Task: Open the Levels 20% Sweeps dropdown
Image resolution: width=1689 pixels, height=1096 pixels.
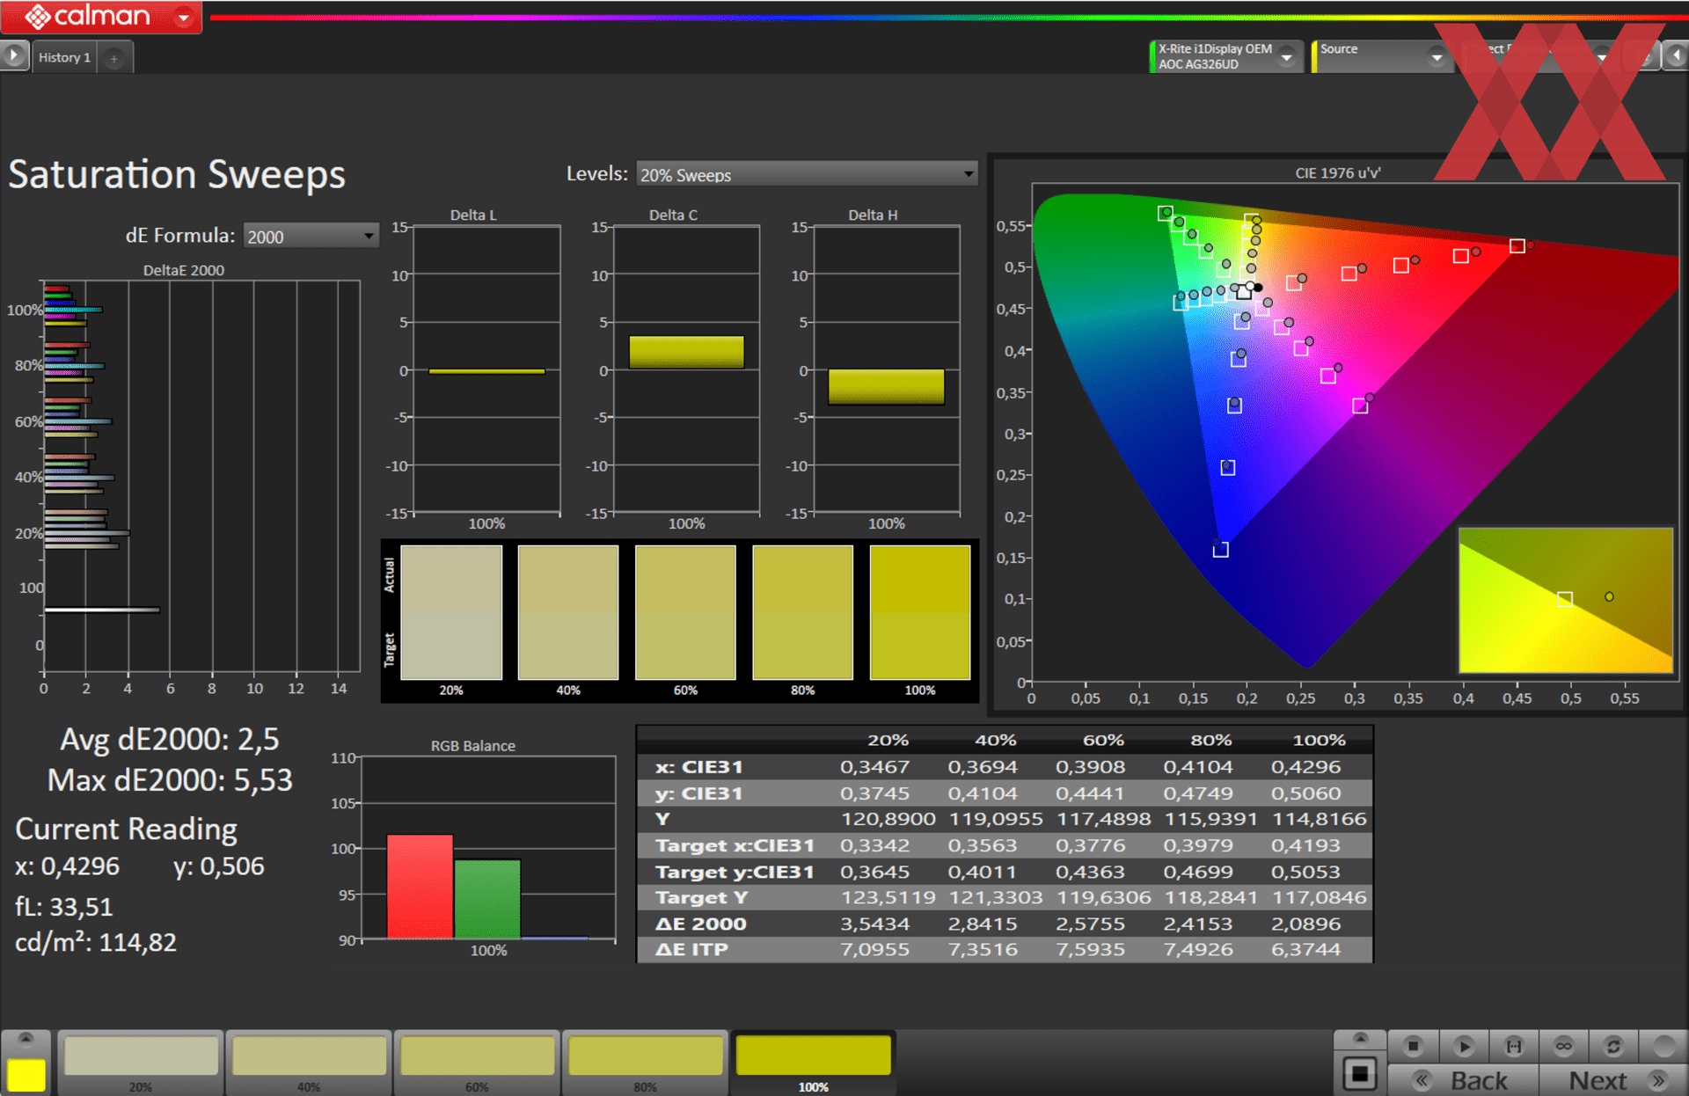Action: [x=807, y=174]
